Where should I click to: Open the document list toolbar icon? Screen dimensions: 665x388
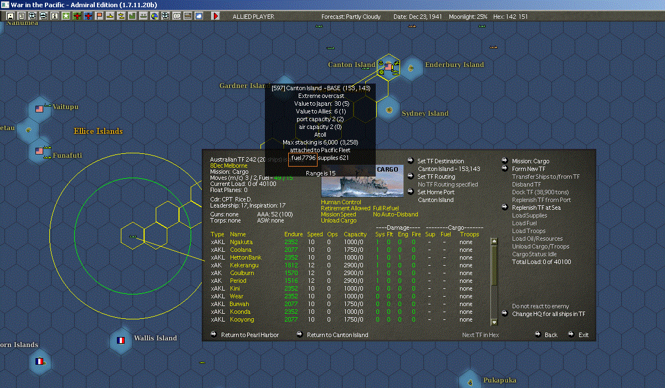coord(22,16)
